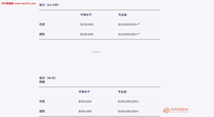Select the 每月（30 天）heading
Viewport: 214px width, 117px height.
click(x=48, y=78)
